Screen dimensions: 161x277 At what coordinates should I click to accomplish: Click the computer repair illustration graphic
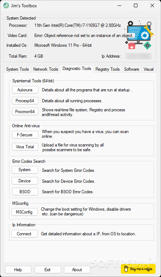click(139, 35)
